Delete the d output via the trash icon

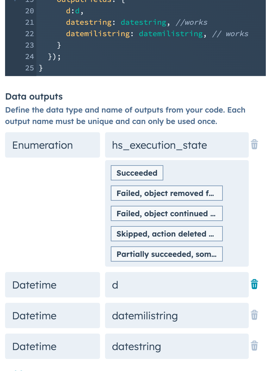coord(254,284)
